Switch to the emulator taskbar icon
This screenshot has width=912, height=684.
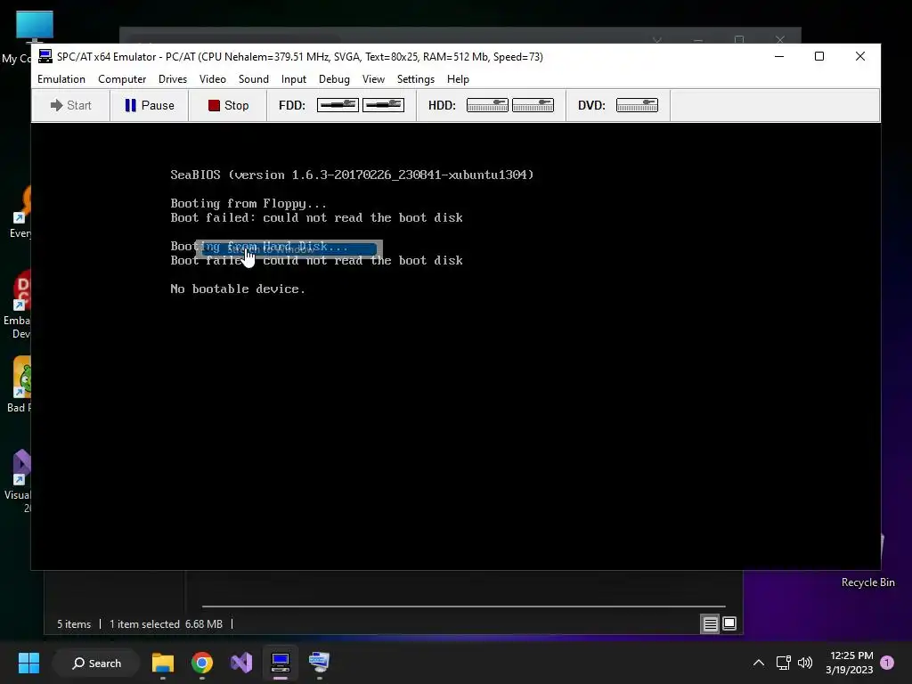click(x=281, y=663)
